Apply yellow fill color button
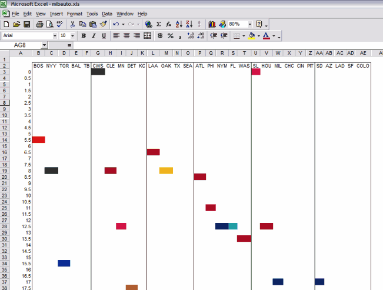The width and height of the screenshot is (383, 290). click(x=252, y=36)
